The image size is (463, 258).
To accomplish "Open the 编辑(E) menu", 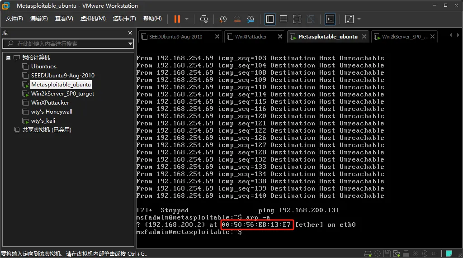I will click(39, 19).
